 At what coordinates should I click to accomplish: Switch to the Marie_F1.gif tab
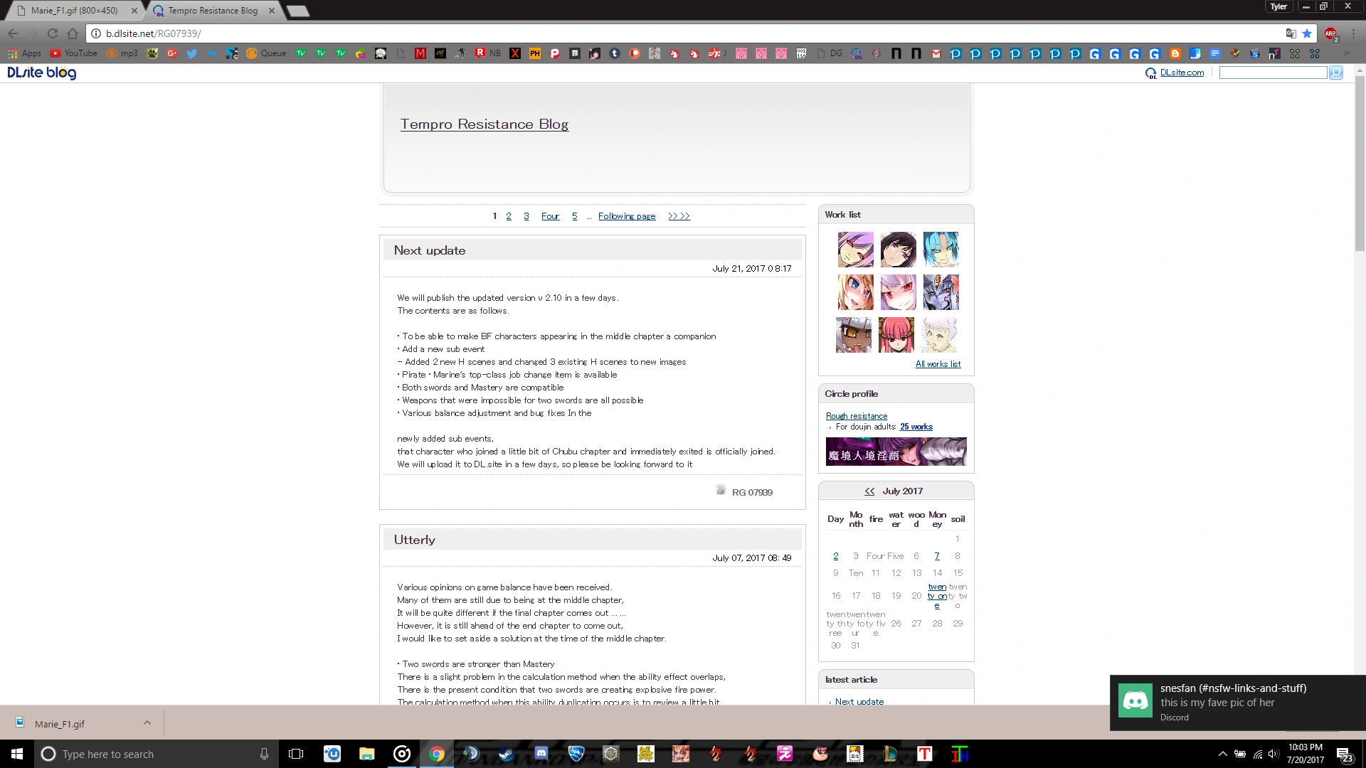coord(75,11)
